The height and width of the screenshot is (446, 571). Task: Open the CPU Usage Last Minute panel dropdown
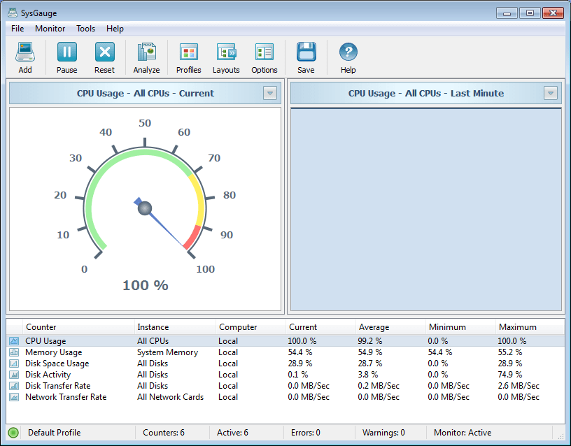(x=550, y=93)
